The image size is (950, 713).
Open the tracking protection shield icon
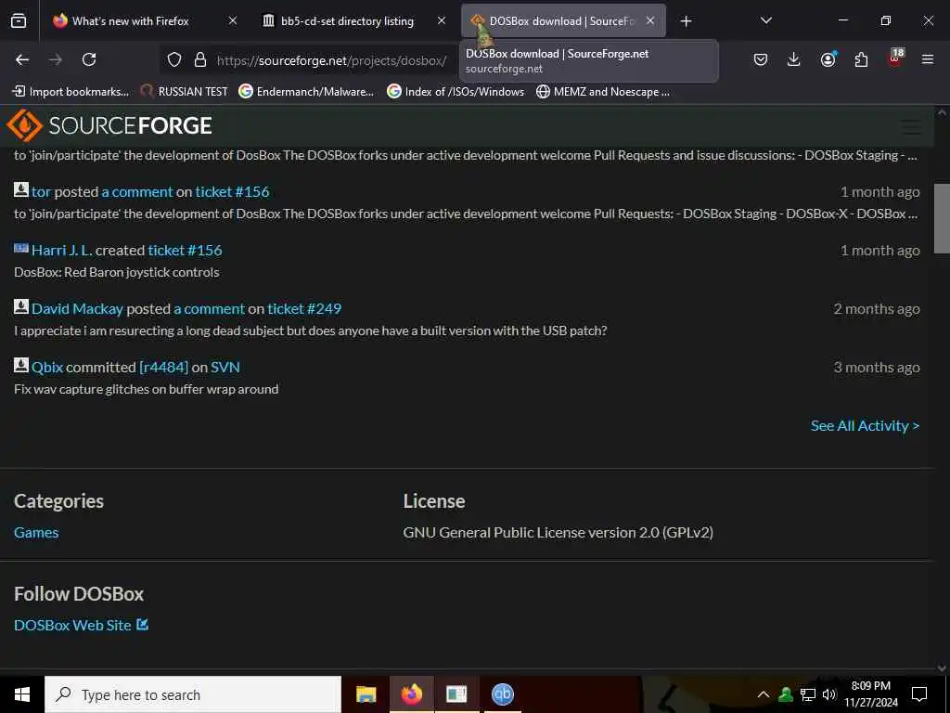click(x=174, y=59)
